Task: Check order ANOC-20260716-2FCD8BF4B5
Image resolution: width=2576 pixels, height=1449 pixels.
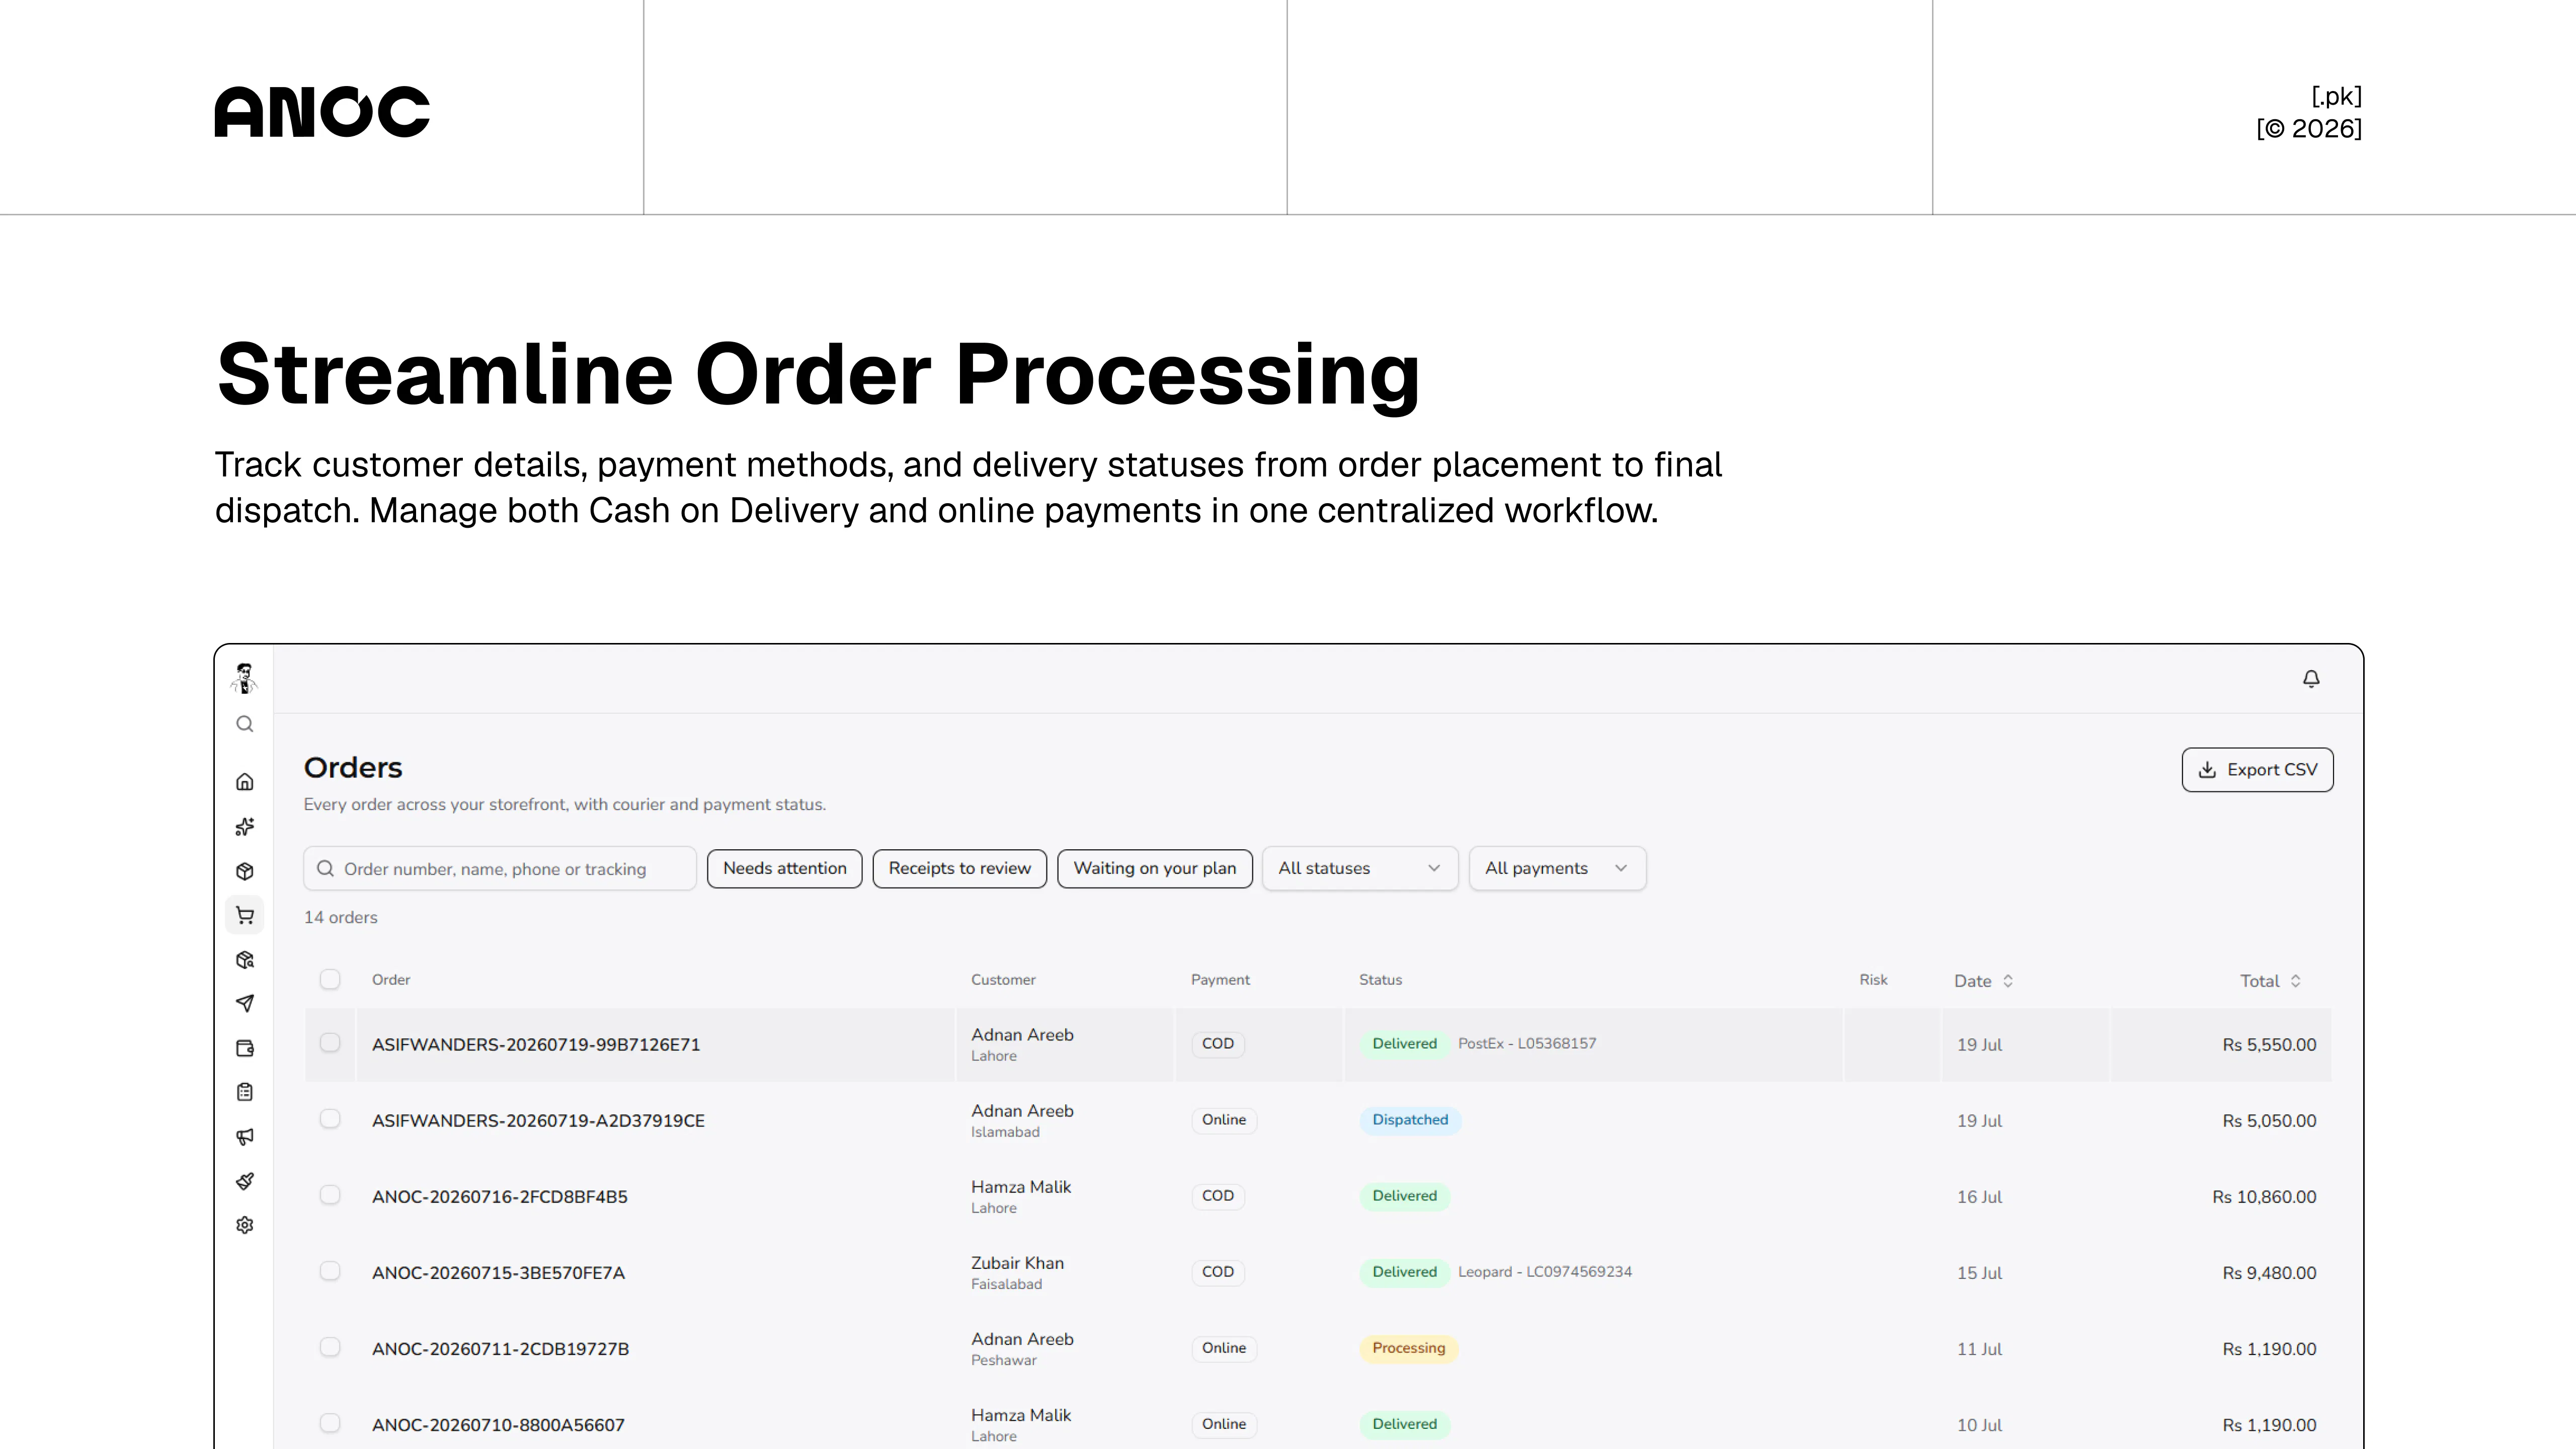Action: 330,1195
